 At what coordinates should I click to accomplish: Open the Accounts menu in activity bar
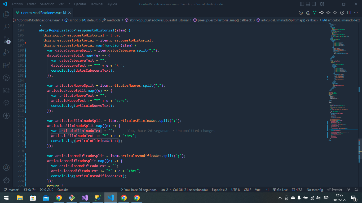pos(6,168)
